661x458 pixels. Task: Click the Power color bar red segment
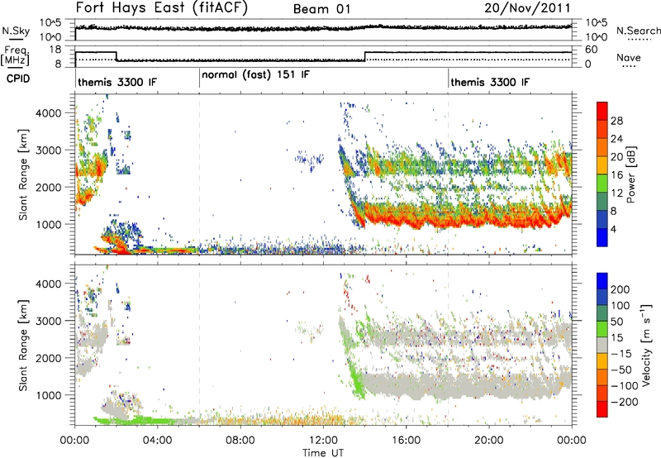pos(602,111)
